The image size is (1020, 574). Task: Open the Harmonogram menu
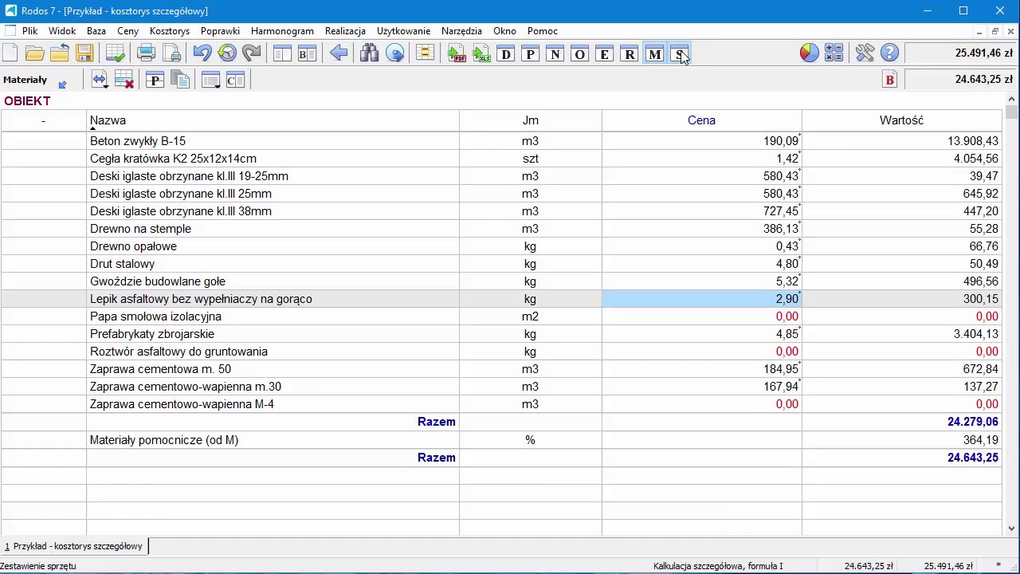[282, 31]
